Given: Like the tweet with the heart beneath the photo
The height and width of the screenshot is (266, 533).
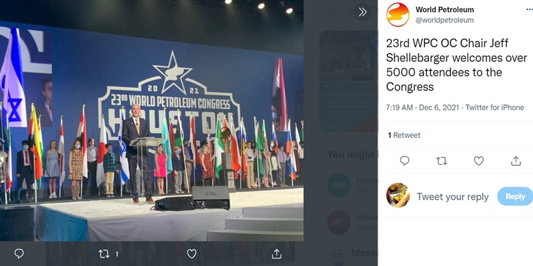Looking at the screenshot, I should pos(192,253).
